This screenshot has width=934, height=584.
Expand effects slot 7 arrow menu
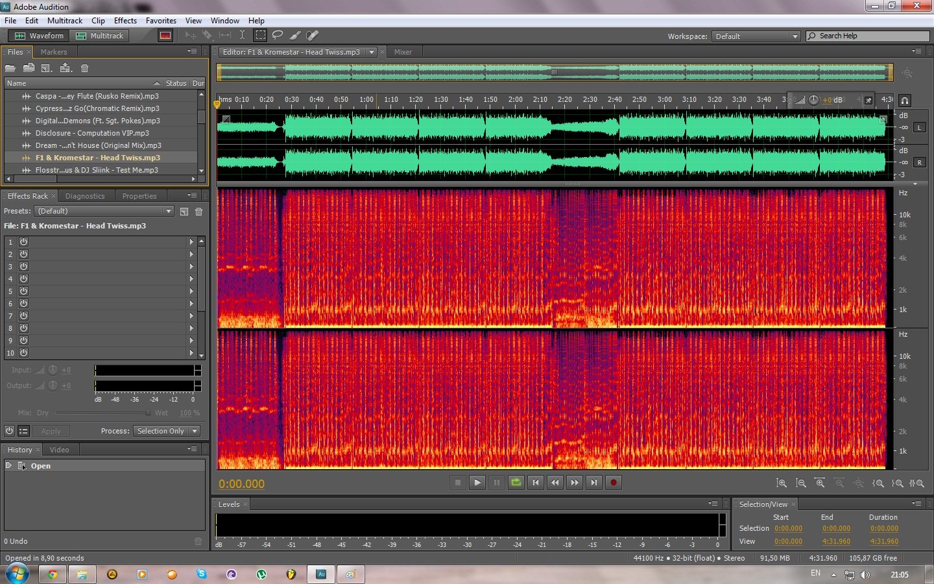[x=191, y=316]
